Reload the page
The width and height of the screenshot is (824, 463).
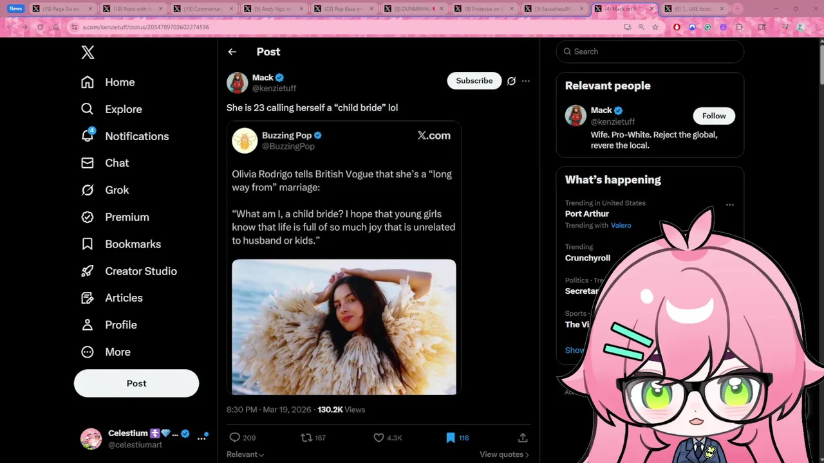40,27
